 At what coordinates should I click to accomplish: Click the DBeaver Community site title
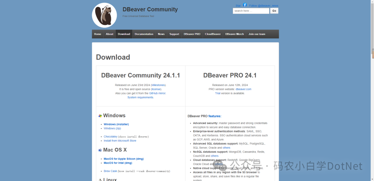[150, 9]
